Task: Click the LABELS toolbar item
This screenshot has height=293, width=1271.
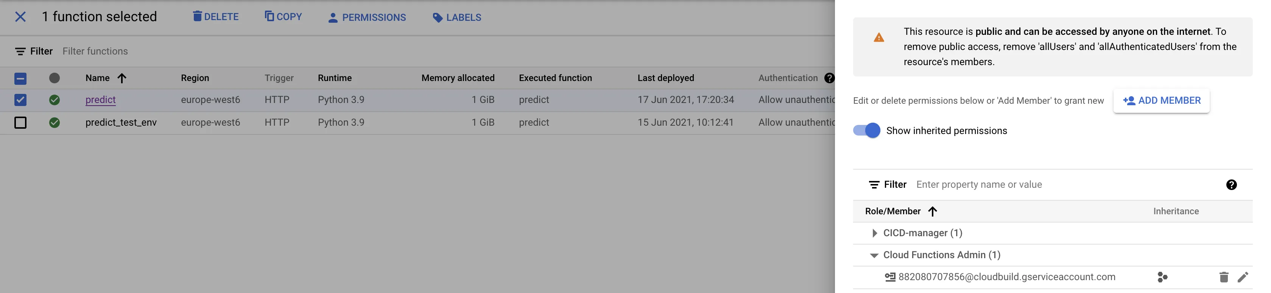Action: (x=456, y=17)
